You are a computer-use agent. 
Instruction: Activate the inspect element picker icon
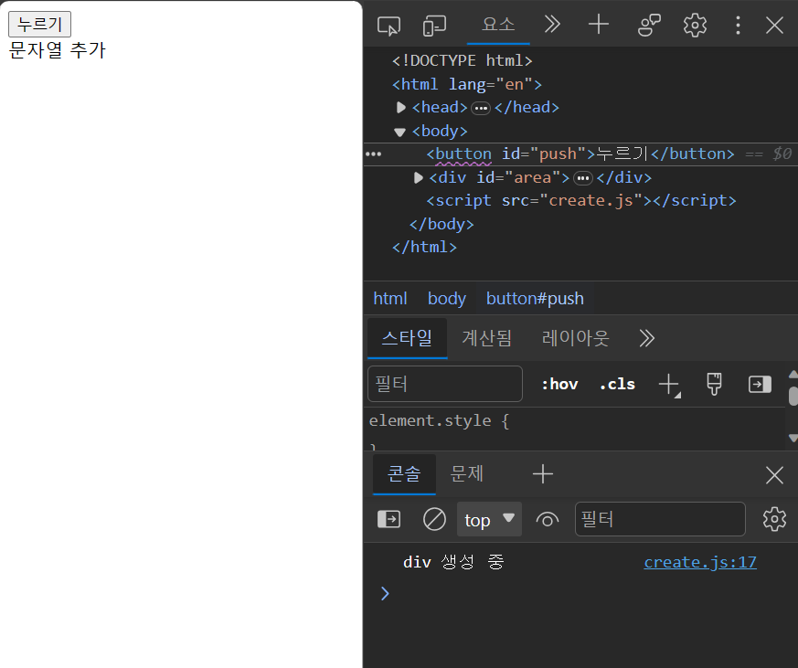coord(388,25)
